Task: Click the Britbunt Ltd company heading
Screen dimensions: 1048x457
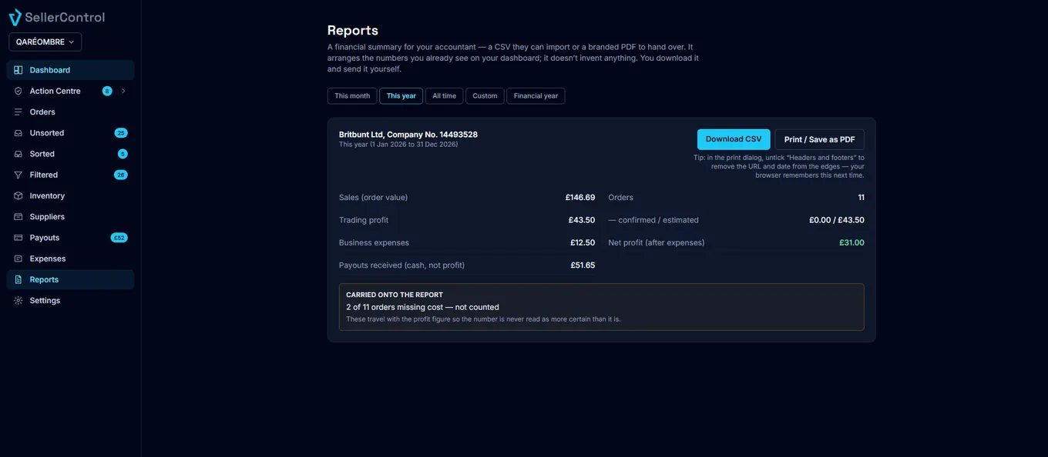Action: coord(408,135)
